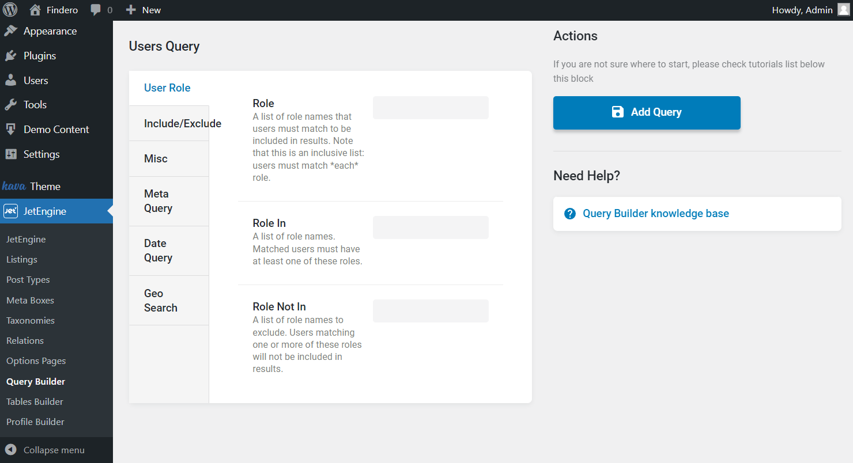Click the Role Not In label

click(279, 307)
